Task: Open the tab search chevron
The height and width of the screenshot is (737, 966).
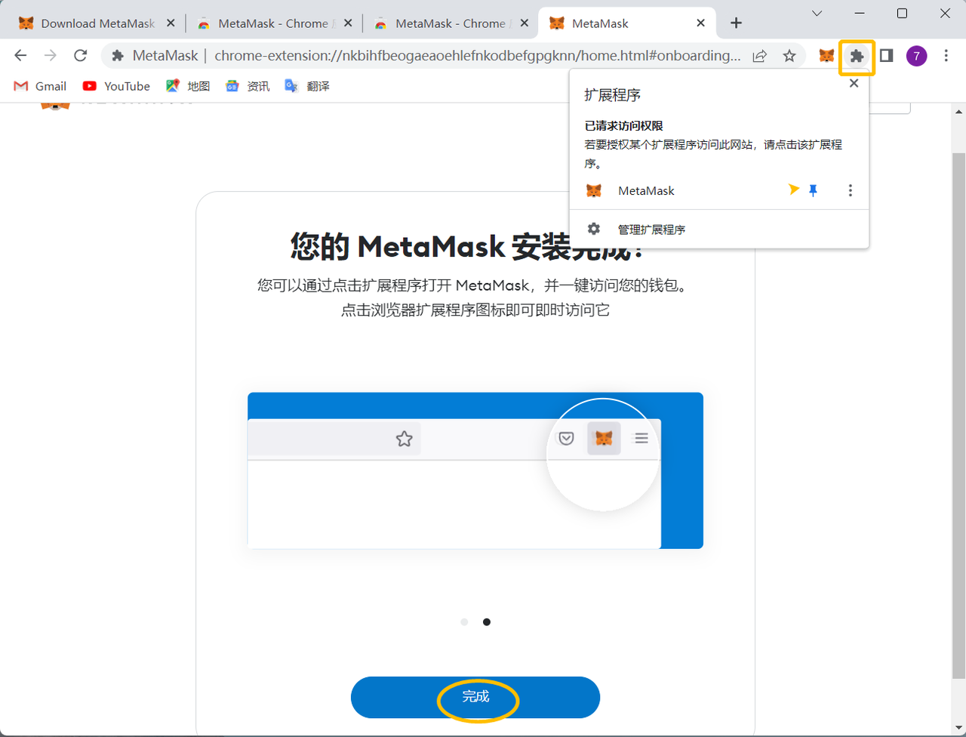Action: pos(817,13)
